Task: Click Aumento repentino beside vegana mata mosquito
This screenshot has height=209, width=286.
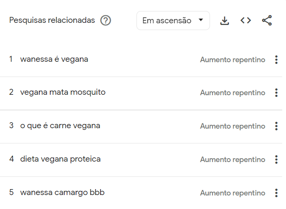Action: [x=232, y=93]
